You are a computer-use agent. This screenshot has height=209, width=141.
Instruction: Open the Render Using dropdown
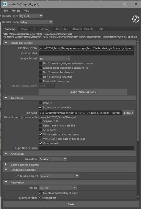click(36, 22)
